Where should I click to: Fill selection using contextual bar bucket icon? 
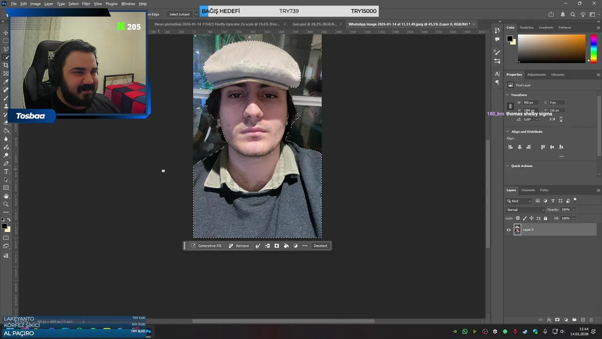coord(286,246)
